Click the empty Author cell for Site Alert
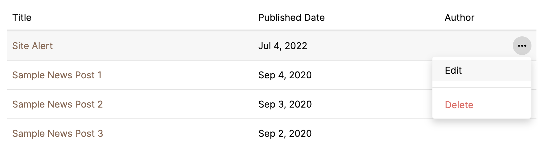Image resolution: width=538 pixels, height=166 pixels. coord(467,46)
